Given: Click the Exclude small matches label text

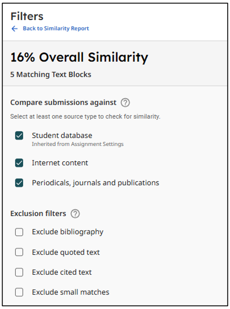Looking at the screenshot, I should pyautogui.click(x=71, y=292).
